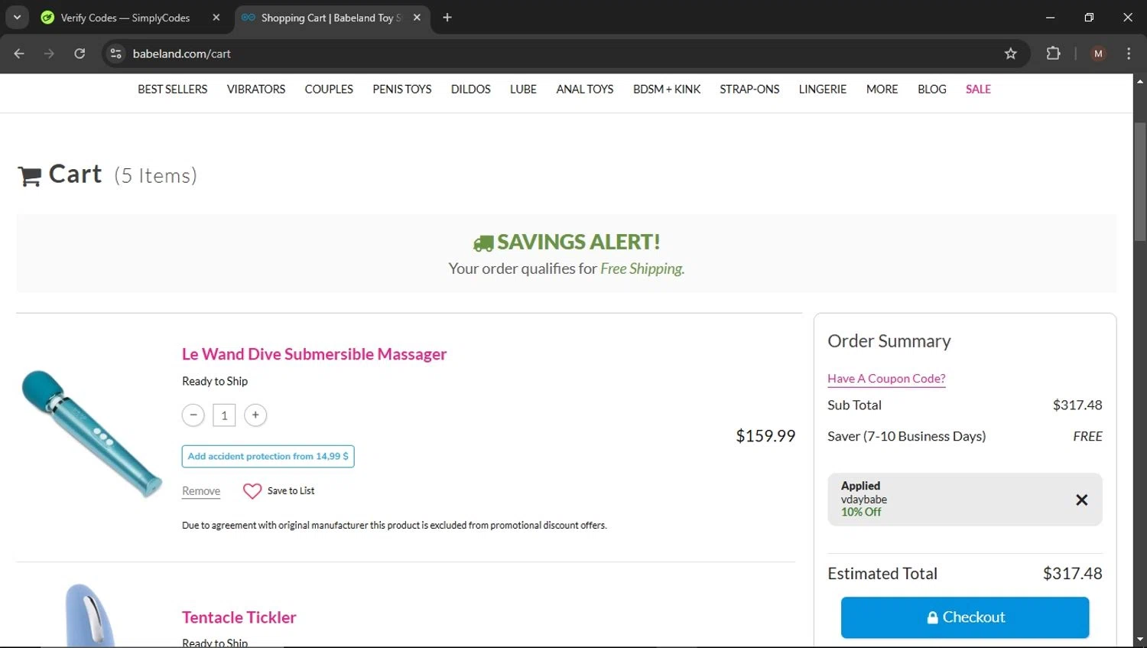The height and width of the screenshot is (648, 1147).
Task: Click the scrollbar down arrow
Action: coord(1140,640)
